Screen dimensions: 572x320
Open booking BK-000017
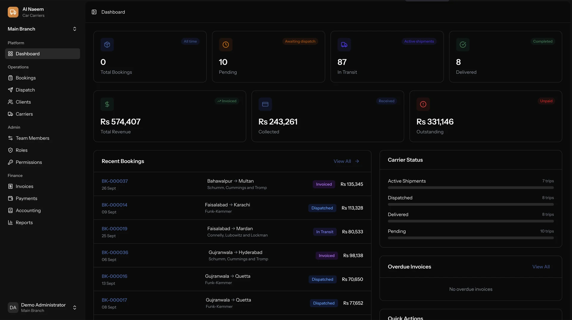click(x=114, y=300)
